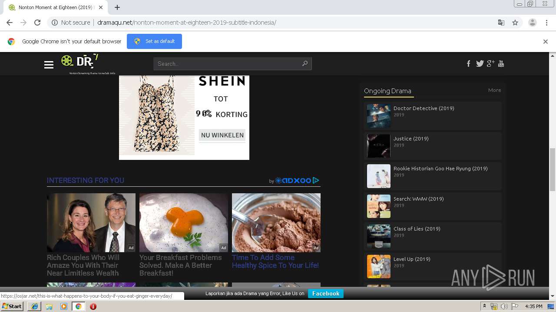The width and height of the screenshot is (556, 312).
Task: Reload the page with refresh icon
Action: pyautogui.click(x=37, y=23)
